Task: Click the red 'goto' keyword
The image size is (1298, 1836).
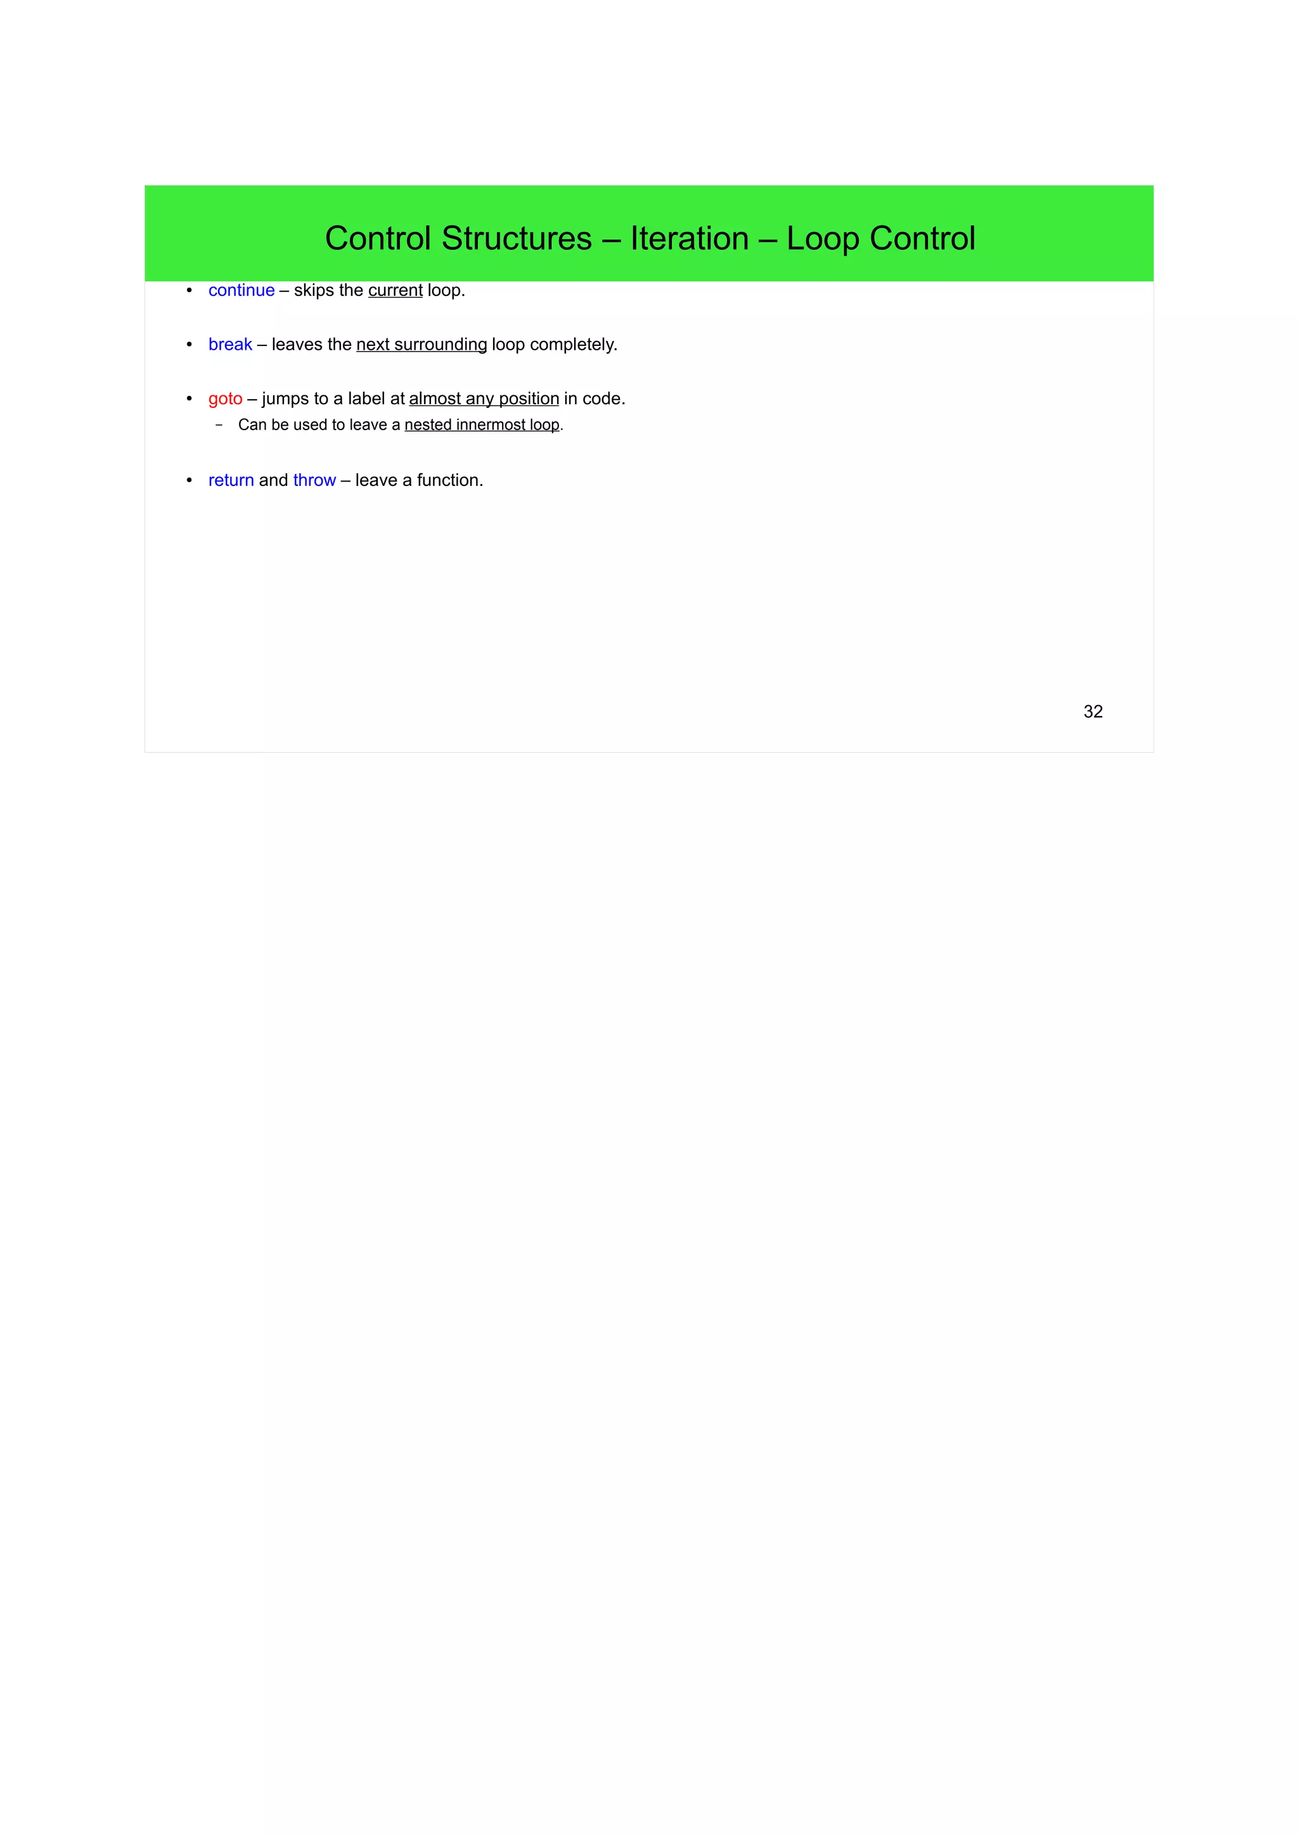Action: (x=226, y=399)
